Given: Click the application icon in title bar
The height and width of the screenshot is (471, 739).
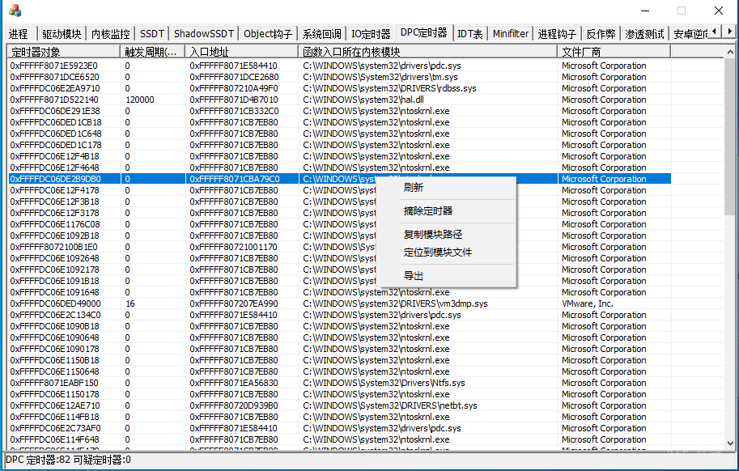Looking at the screenshot, I should [x=15, y=11].
